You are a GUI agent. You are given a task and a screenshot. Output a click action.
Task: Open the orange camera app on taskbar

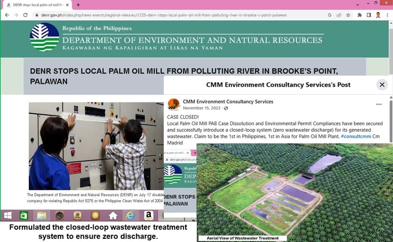coord(77,215)
